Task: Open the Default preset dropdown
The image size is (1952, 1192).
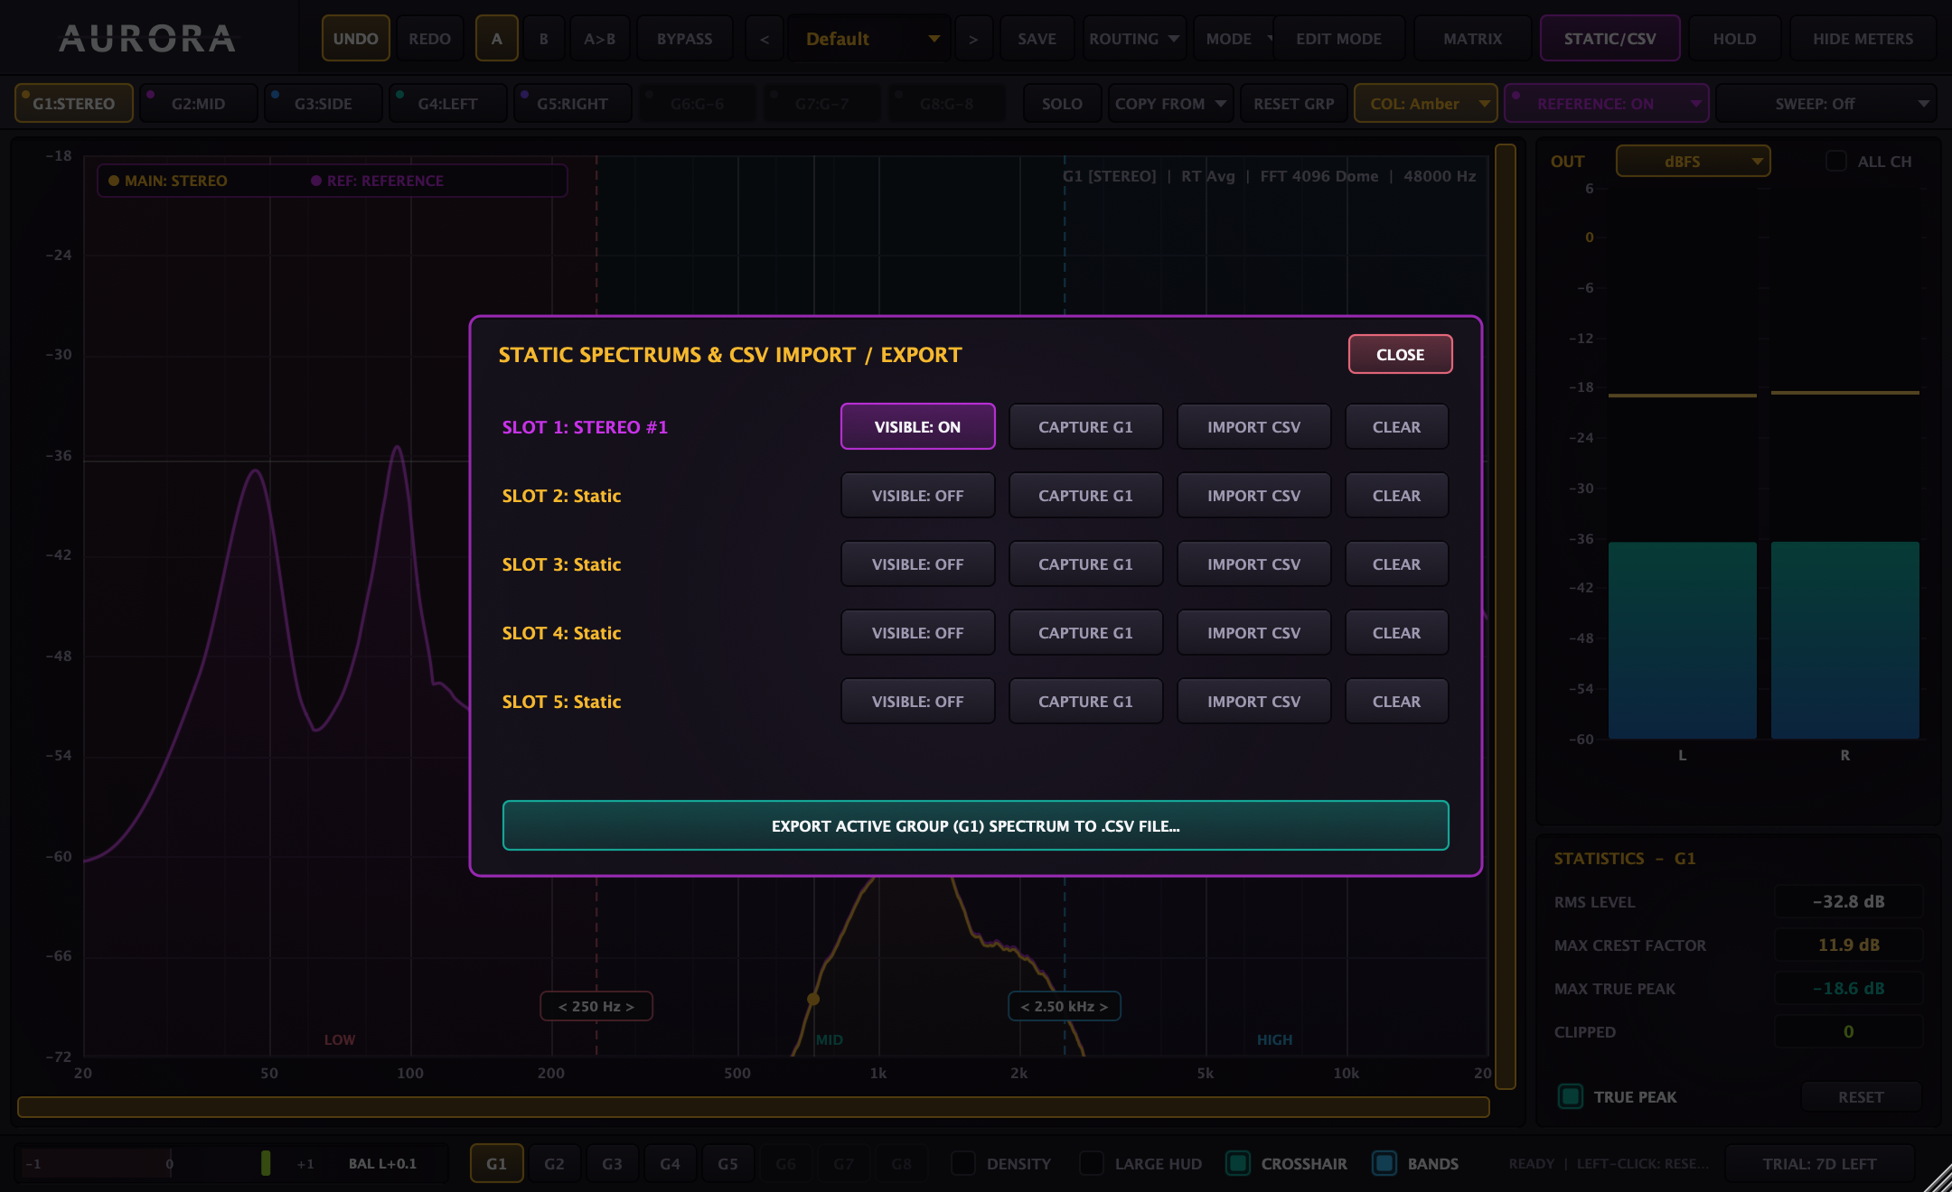Action: [x=869, y=39]
